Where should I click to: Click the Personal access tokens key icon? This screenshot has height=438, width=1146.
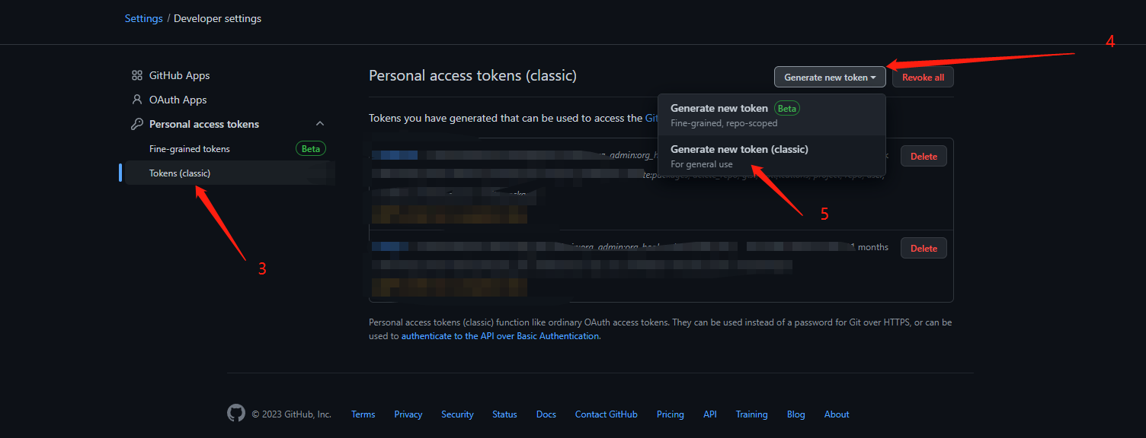point(137,124)
